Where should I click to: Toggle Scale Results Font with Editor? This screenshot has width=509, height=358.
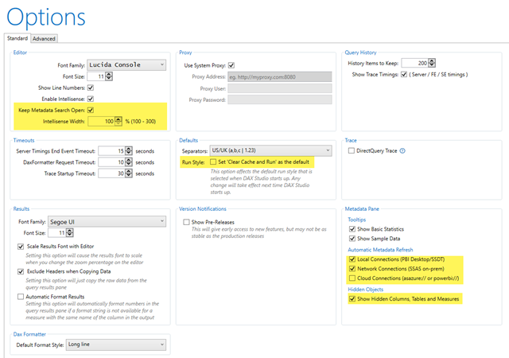[21, 247]
